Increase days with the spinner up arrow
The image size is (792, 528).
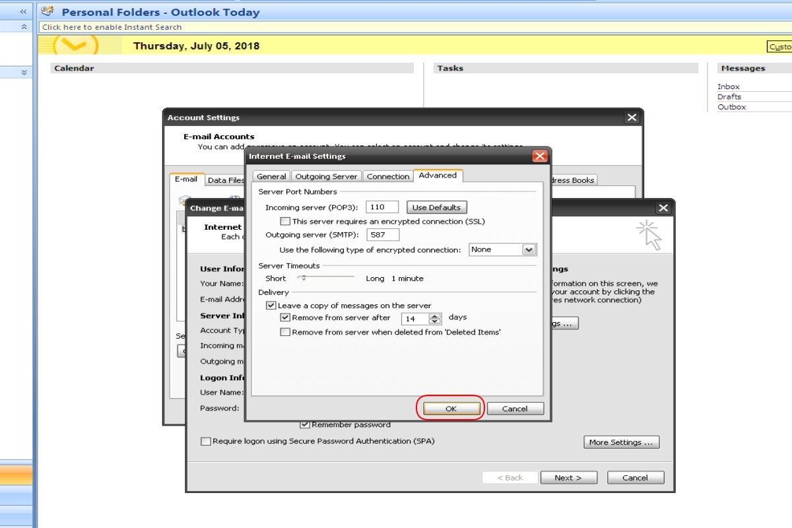click(435, 315)
